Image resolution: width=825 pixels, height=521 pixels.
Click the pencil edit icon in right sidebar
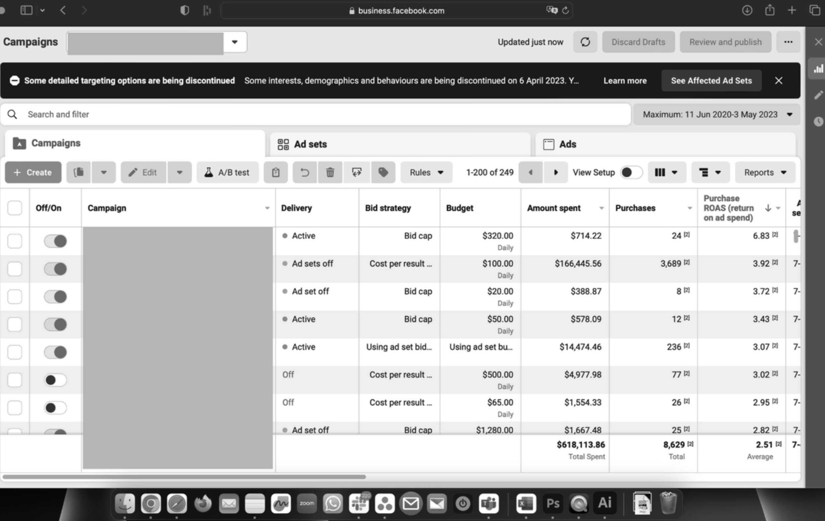point(818,95)
